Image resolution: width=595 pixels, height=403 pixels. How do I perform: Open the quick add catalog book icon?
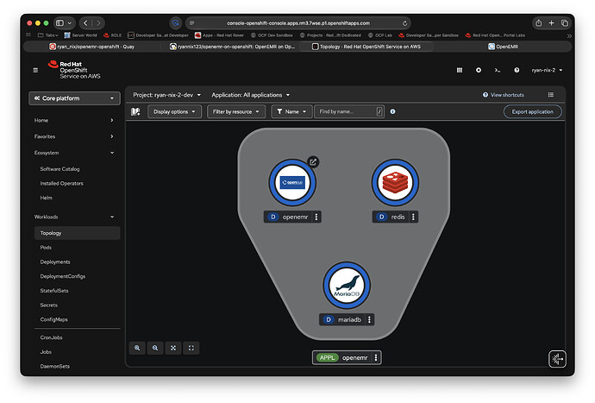tap(135, 111)
